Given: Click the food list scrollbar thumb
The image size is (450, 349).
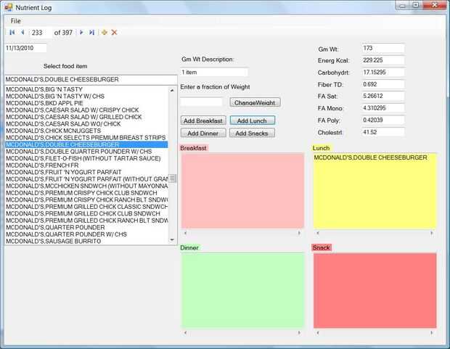Looking at the screenshot, I should pyautogui.click(x=172, y=178).
